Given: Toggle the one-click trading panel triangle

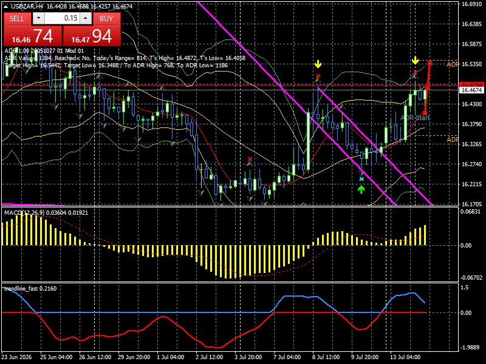Looking at the screenshot, I should click(x=6, y=6).
